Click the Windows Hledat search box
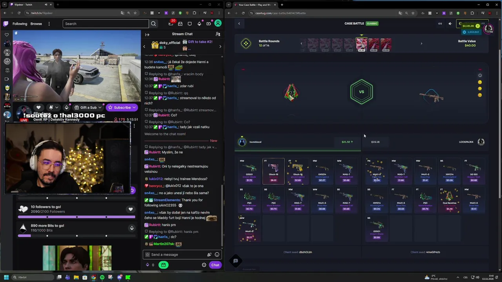 click(x=33, y=277)
